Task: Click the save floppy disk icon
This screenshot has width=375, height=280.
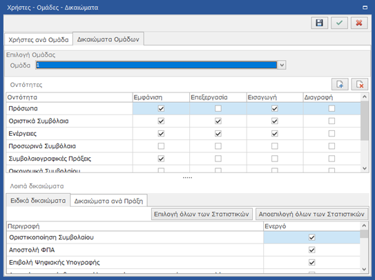Action: 319,23
